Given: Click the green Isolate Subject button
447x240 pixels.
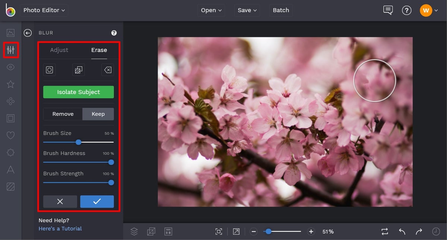Looking at the screenshot, I should tap(79, 92).
